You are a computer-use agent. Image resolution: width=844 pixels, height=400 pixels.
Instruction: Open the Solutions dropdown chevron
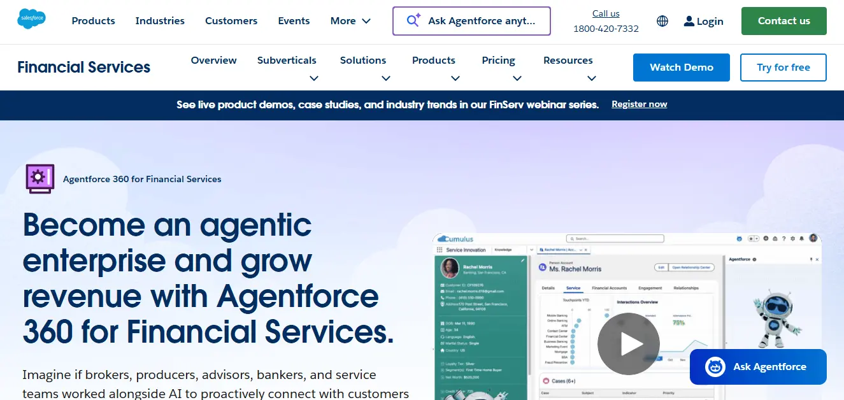[386, 78]
